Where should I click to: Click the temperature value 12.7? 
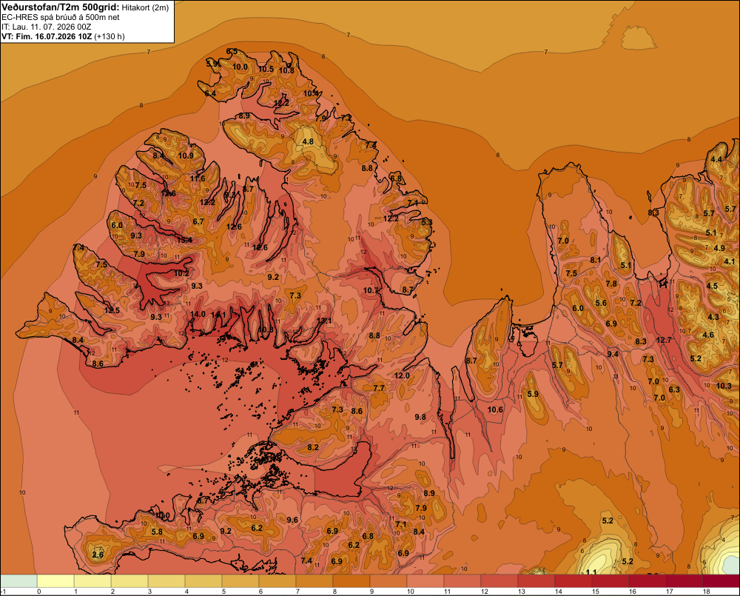(664, 340)
